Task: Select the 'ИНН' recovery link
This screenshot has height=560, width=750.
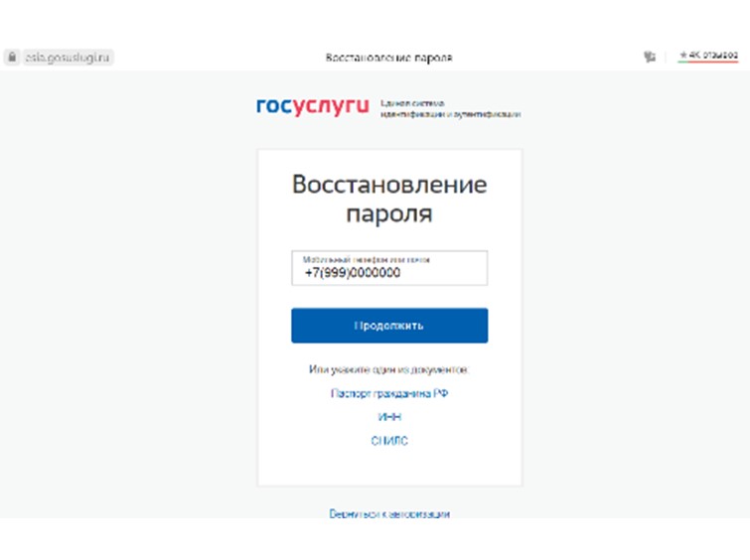Action: click(388, 417)
